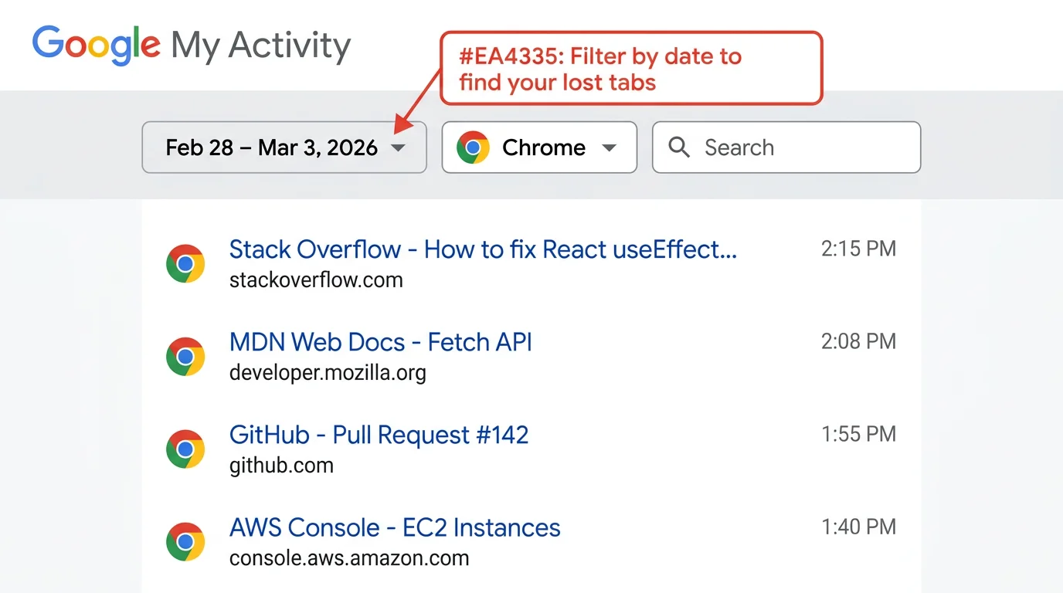Open the MDN Web Docs Fetch API link
Image resolution: width=1063 pixels, height=593 pixels.
tap(380, 341)
